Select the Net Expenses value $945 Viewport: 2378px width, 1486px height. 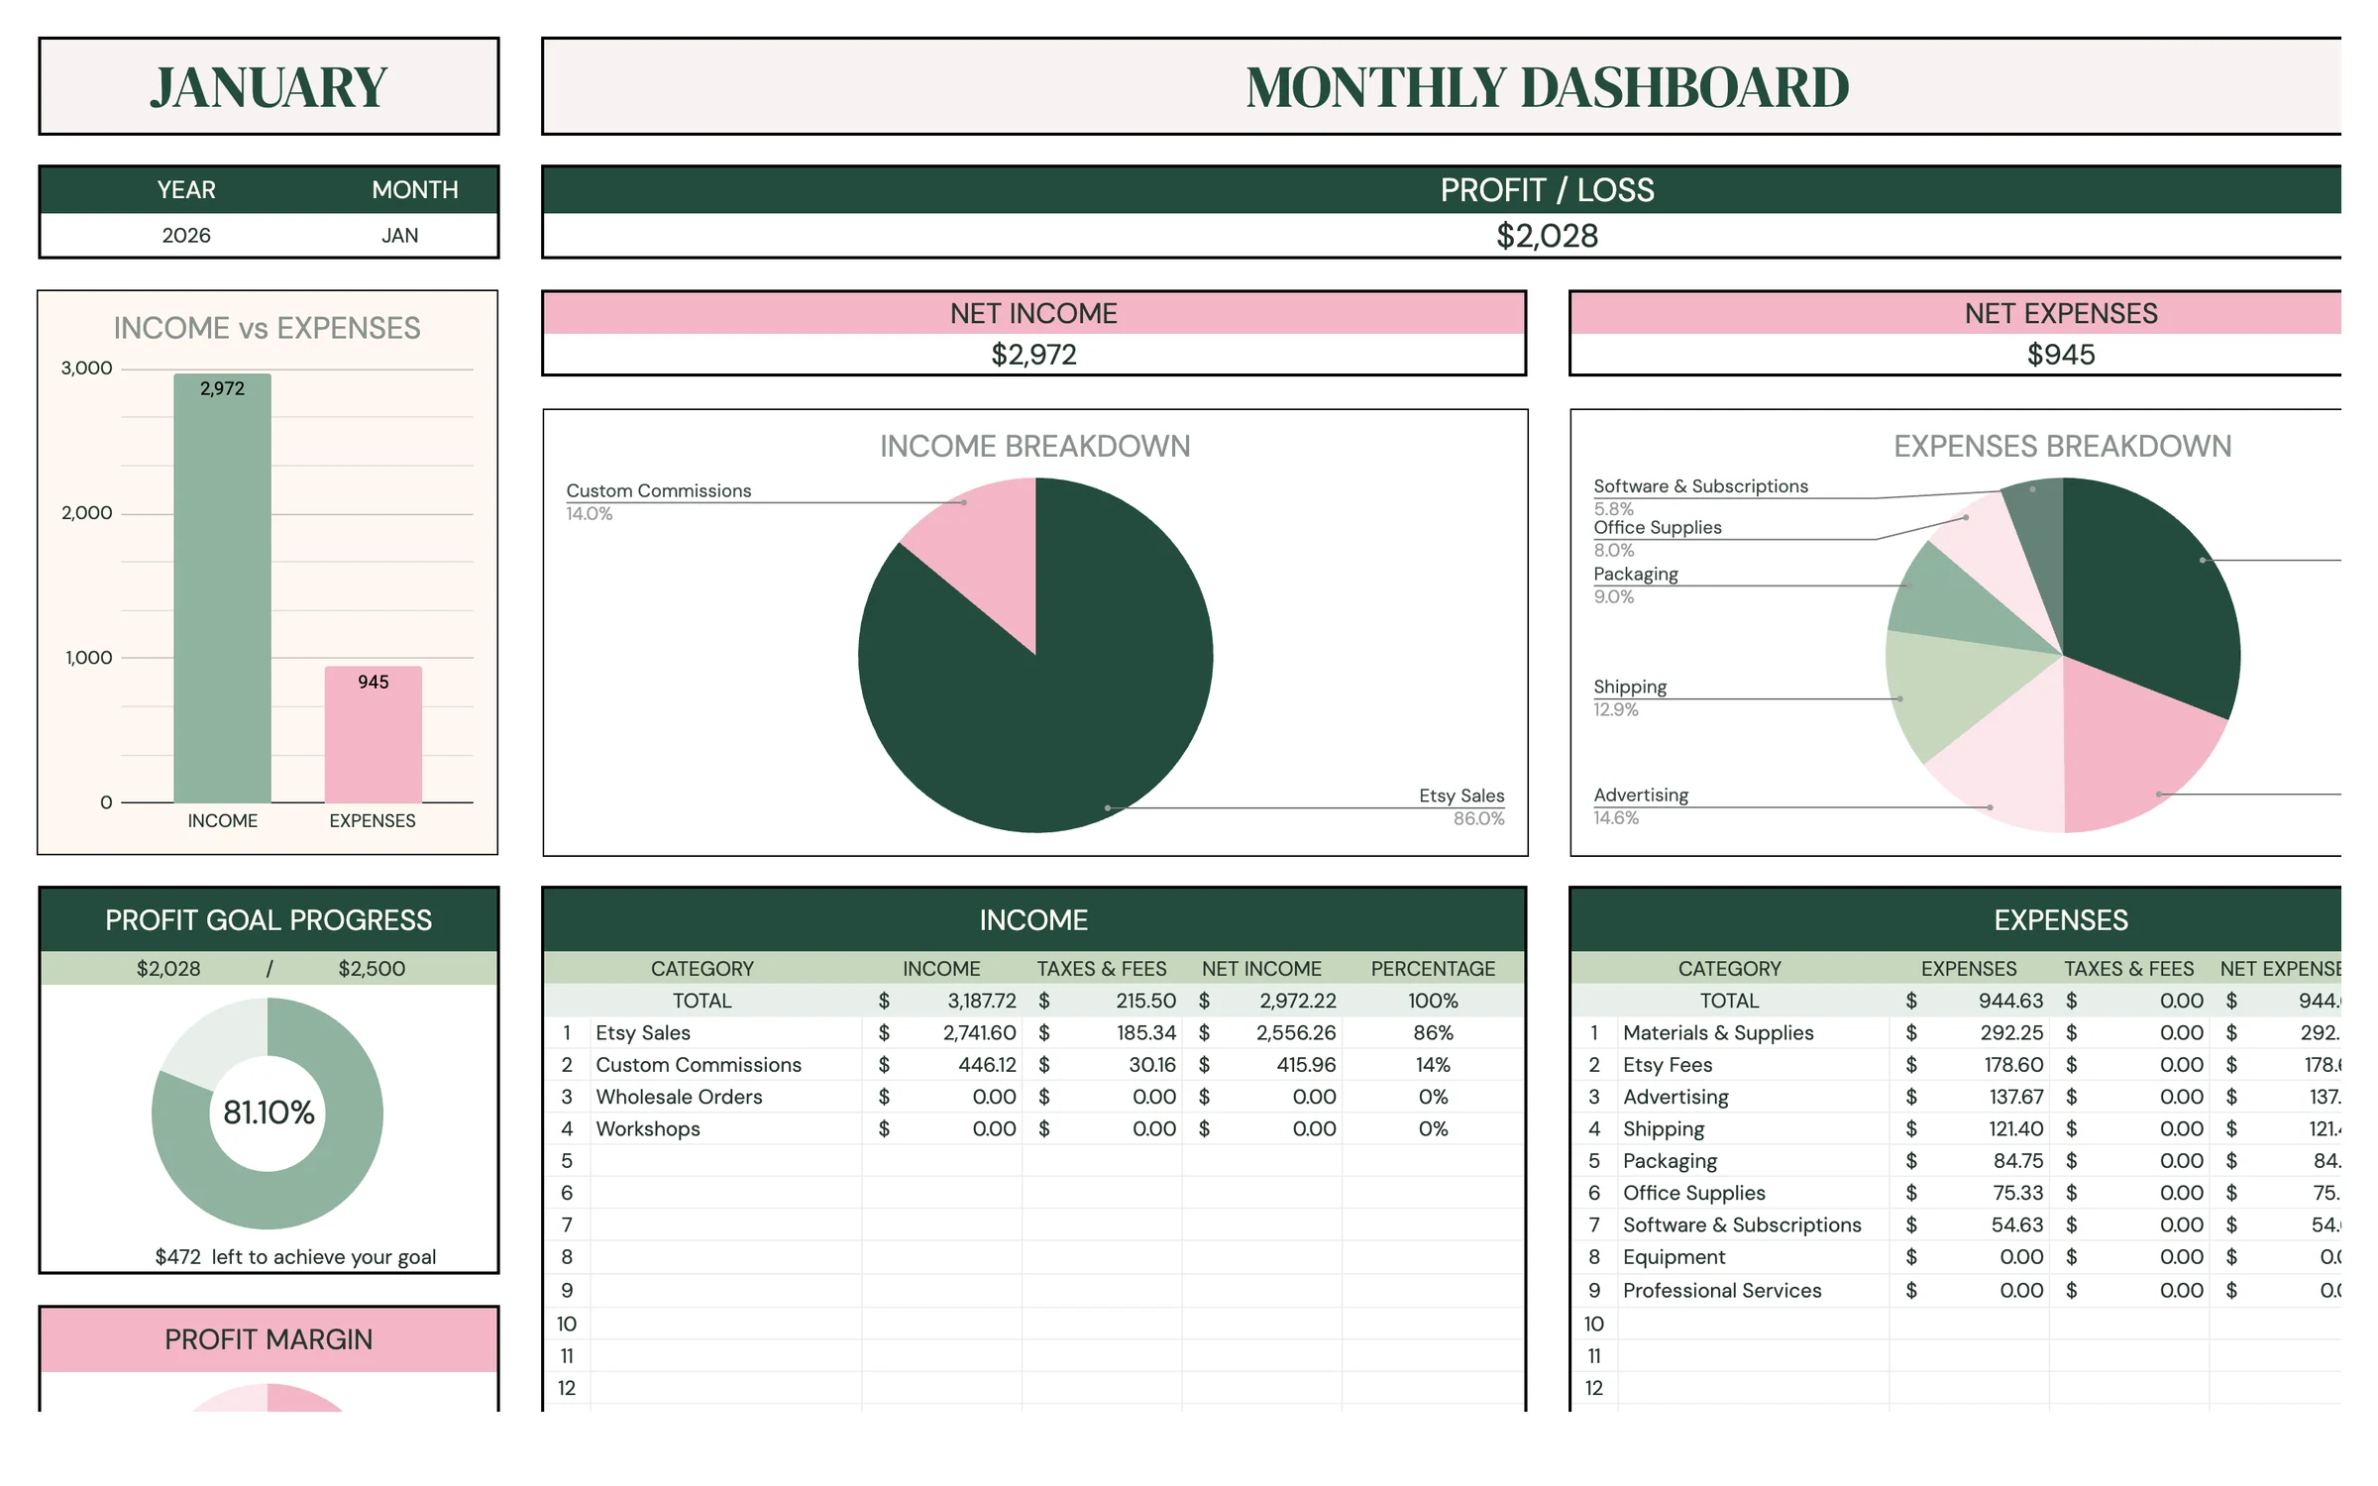point(2061,355)
